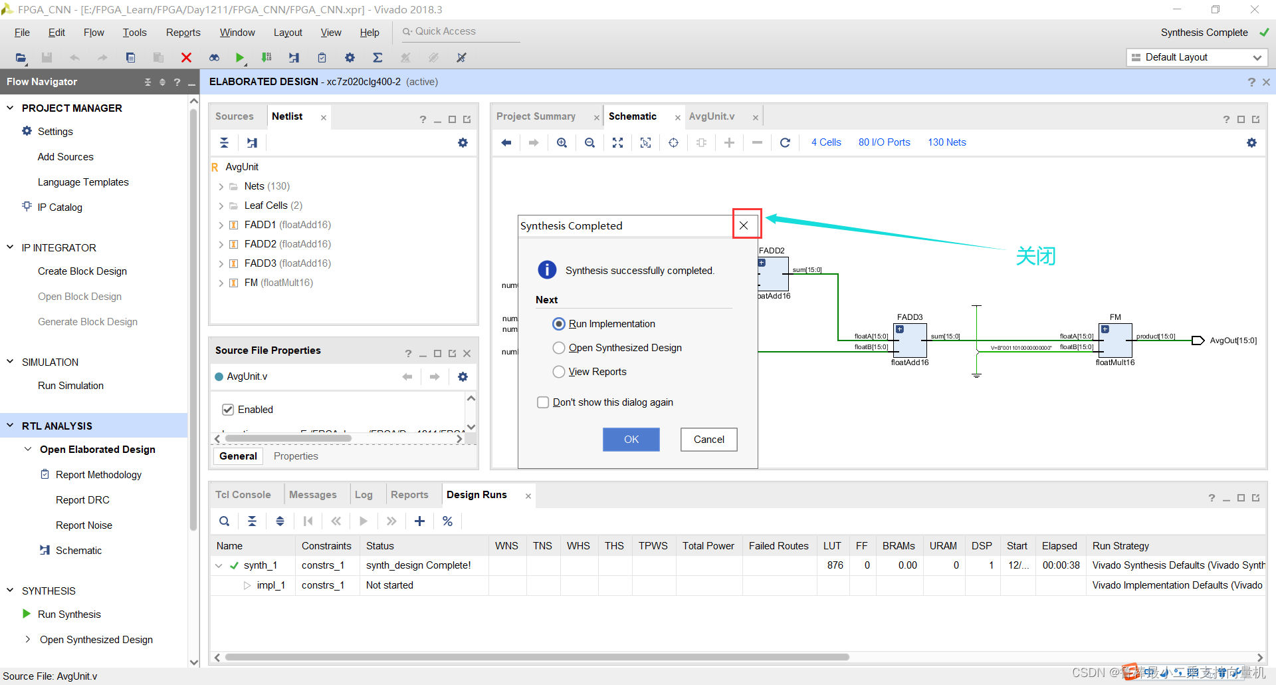Open Report DRC in Flow Navigator
The height and width of the screenshot is (685, 1276).
(82, 500)
